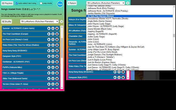Select Je Sais Pas Danser (Natoo) option
Image resolution: width=176 pixels, height=110 pixels.
click(x=130, y=16)
